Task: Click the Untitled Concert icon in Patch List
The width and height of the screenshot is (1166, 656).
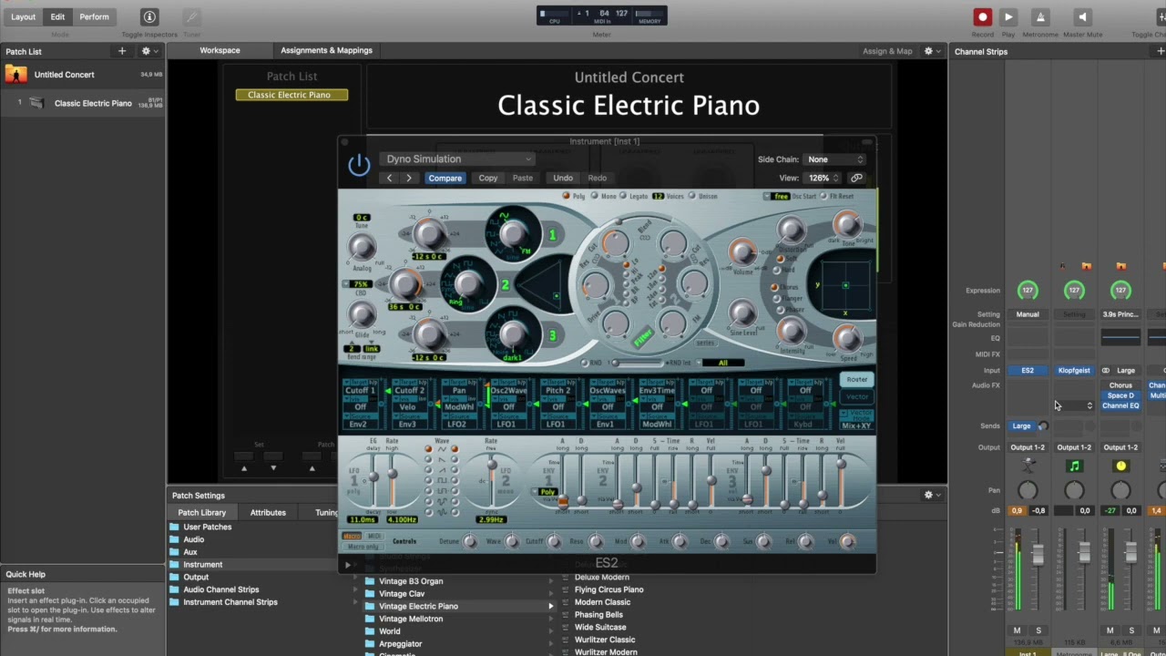Action: point(15,75)
